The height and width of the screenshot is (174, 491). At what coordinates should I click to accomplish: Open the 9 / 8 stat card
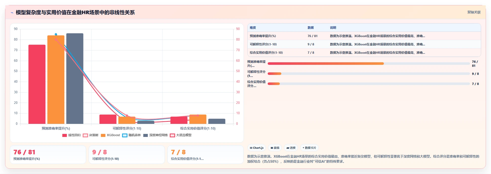point(127,155)
